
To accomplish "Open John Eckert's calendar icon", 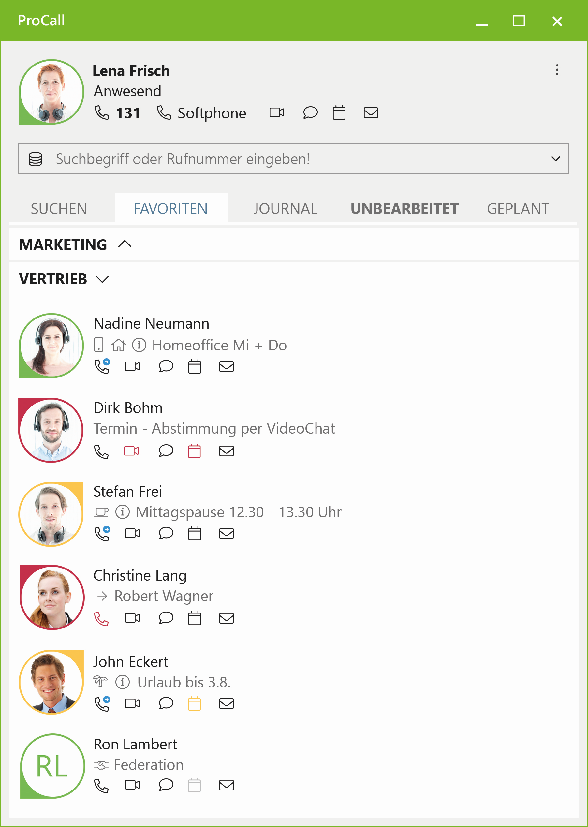I will [195, 703].
